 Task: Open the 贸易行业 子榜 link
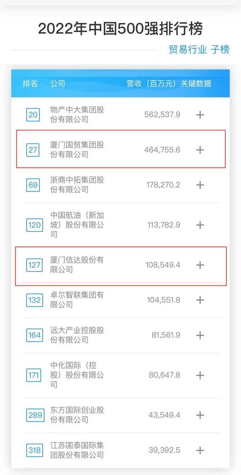tap(199, 50)
